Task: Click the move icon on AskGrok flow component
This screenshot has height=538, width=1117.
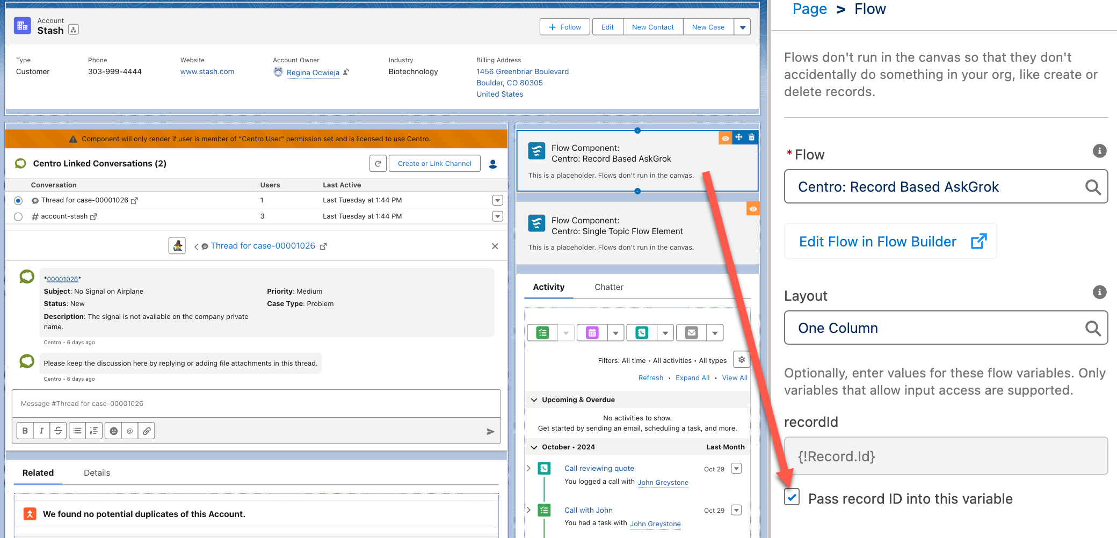Action: pyautogui.click(x=739, y=137)
